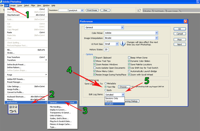Choose the highlighted Detailed list option

114,104
